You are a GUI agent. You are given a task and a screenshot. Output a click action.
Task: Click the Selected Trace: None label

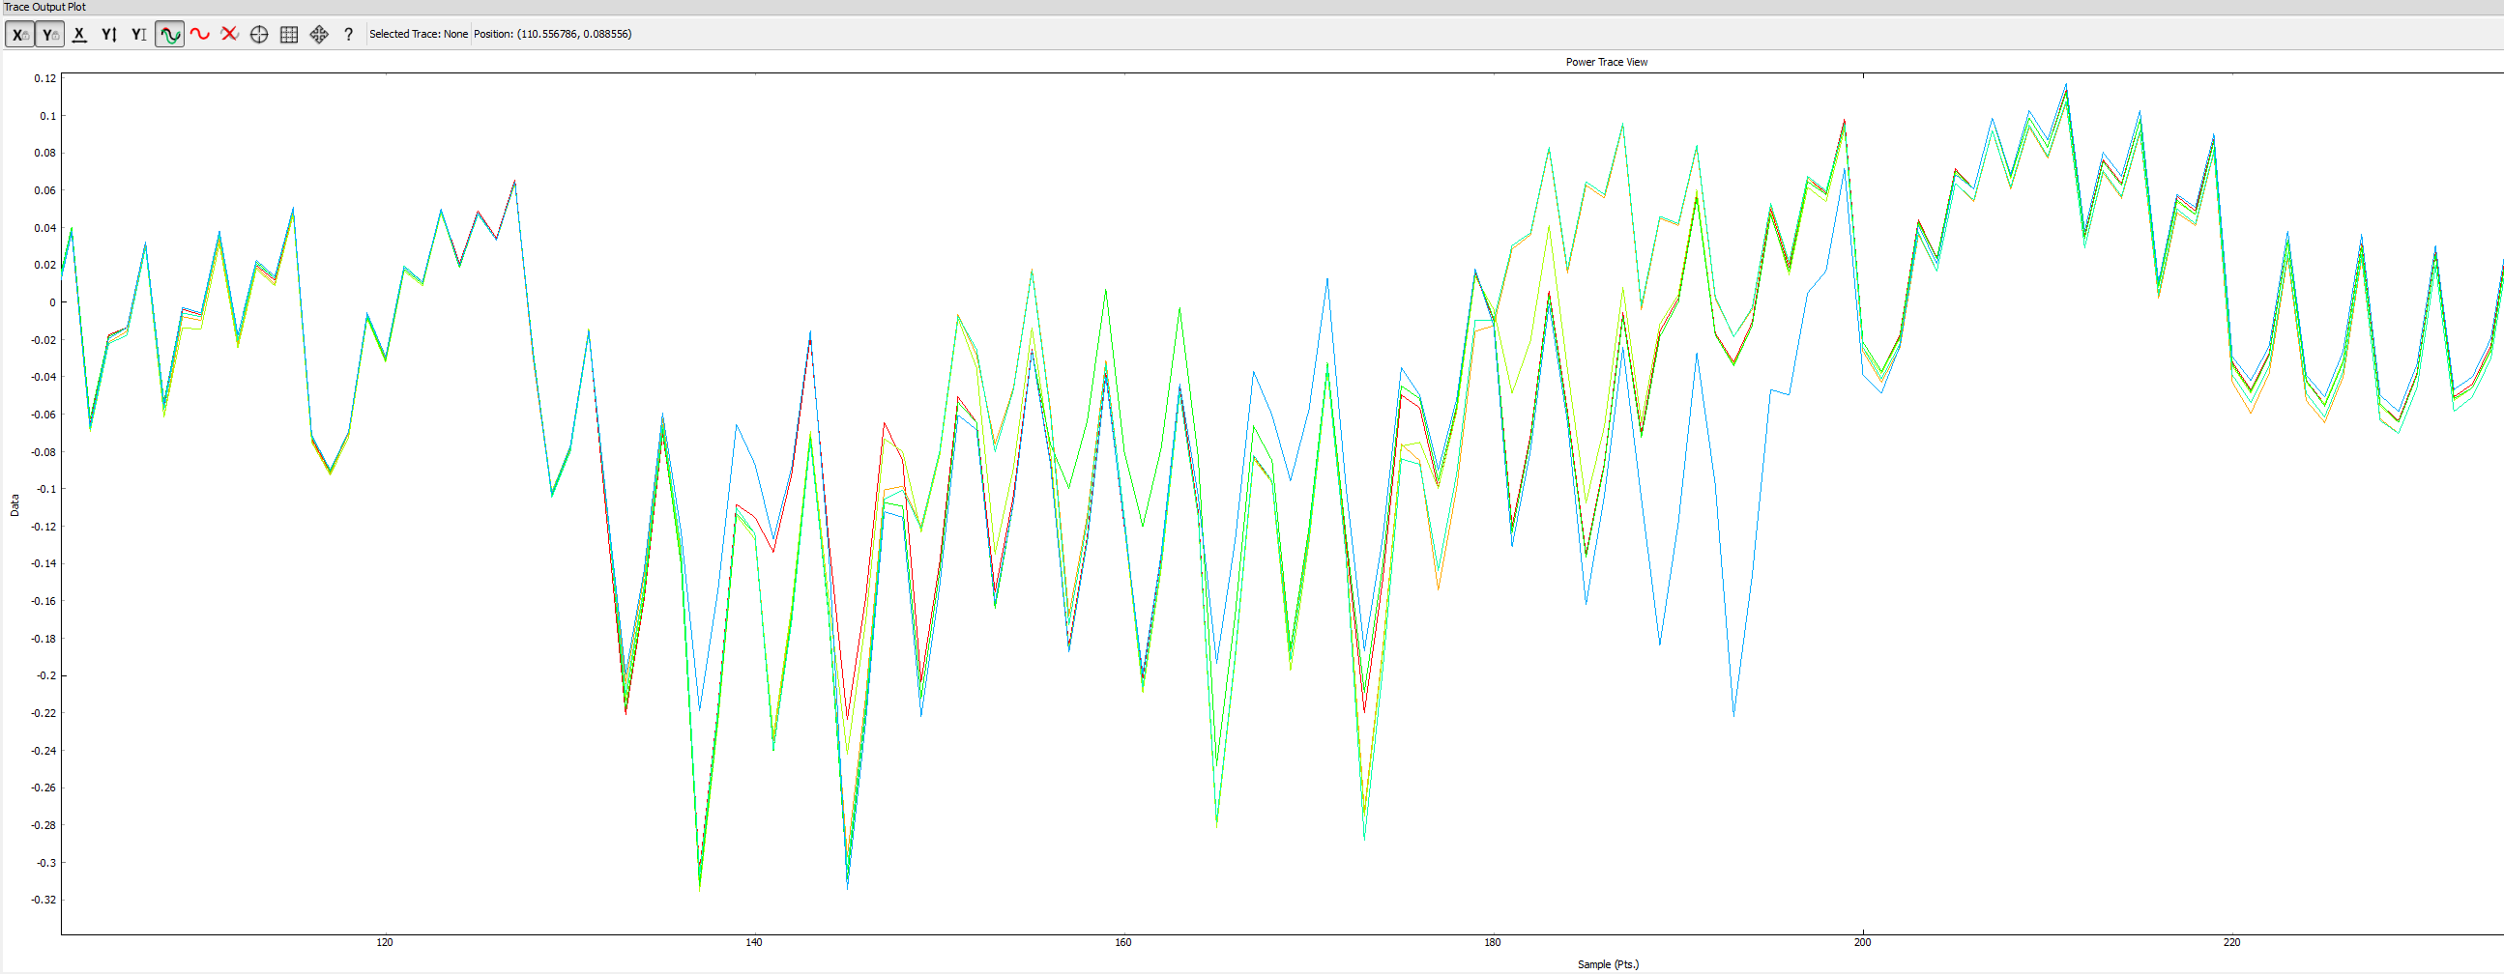tap(419, 34)
